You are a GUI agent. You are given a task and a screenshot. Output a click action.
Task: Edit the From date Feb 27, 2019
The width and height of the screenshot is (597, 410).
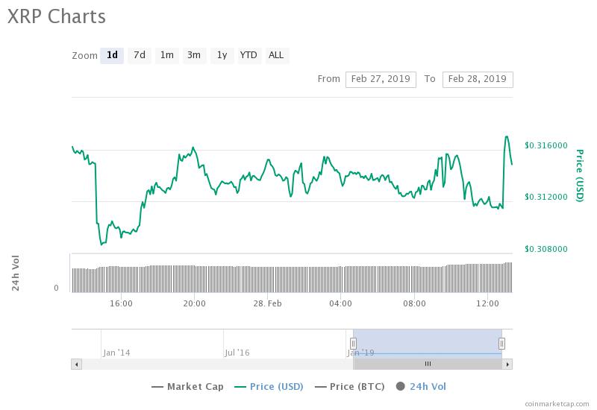click(381, 80)
